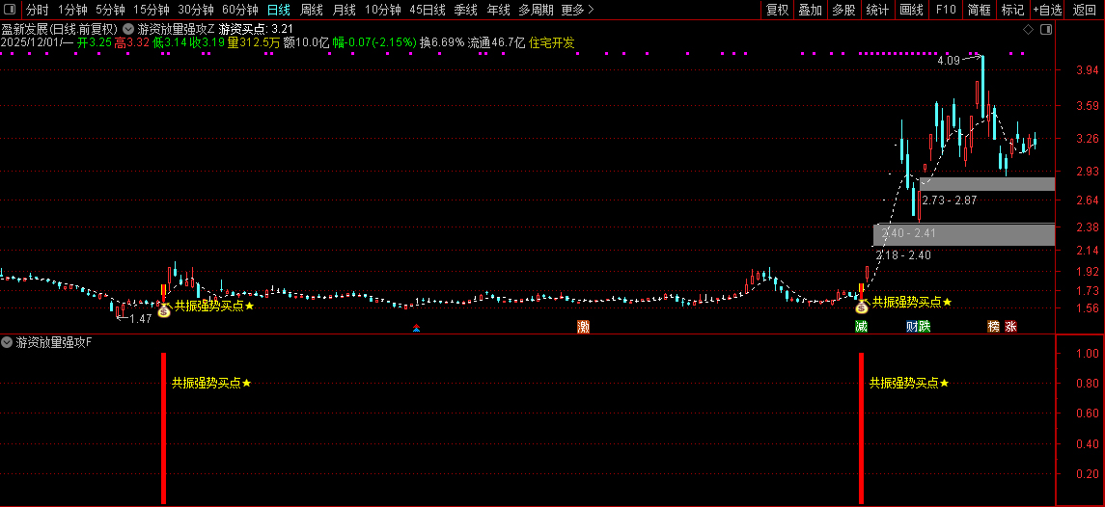Expand the 更多 periods menu

click(x=577, y=10)
